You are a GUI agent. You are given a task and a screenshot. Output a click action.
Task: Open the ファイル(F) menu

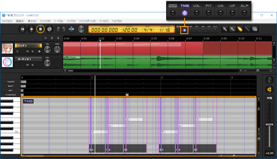tap(7, 21)
